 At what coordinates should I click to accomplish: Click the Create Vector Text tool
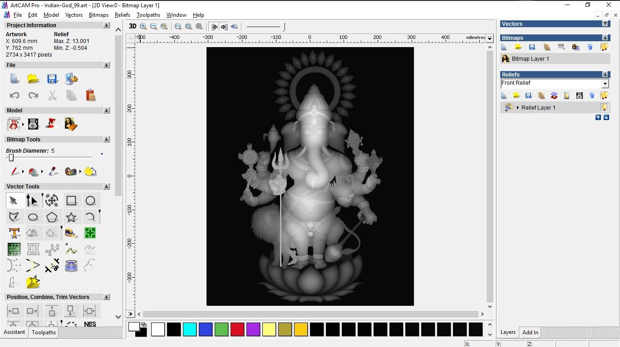[15, 233]
